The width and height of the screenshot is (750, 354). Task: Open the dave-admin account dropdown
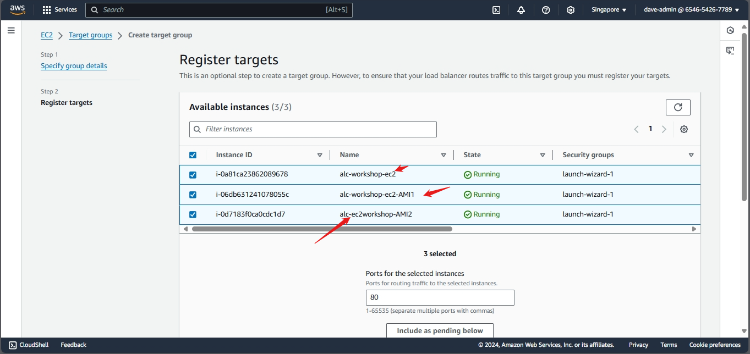click(x=691, y=10)
